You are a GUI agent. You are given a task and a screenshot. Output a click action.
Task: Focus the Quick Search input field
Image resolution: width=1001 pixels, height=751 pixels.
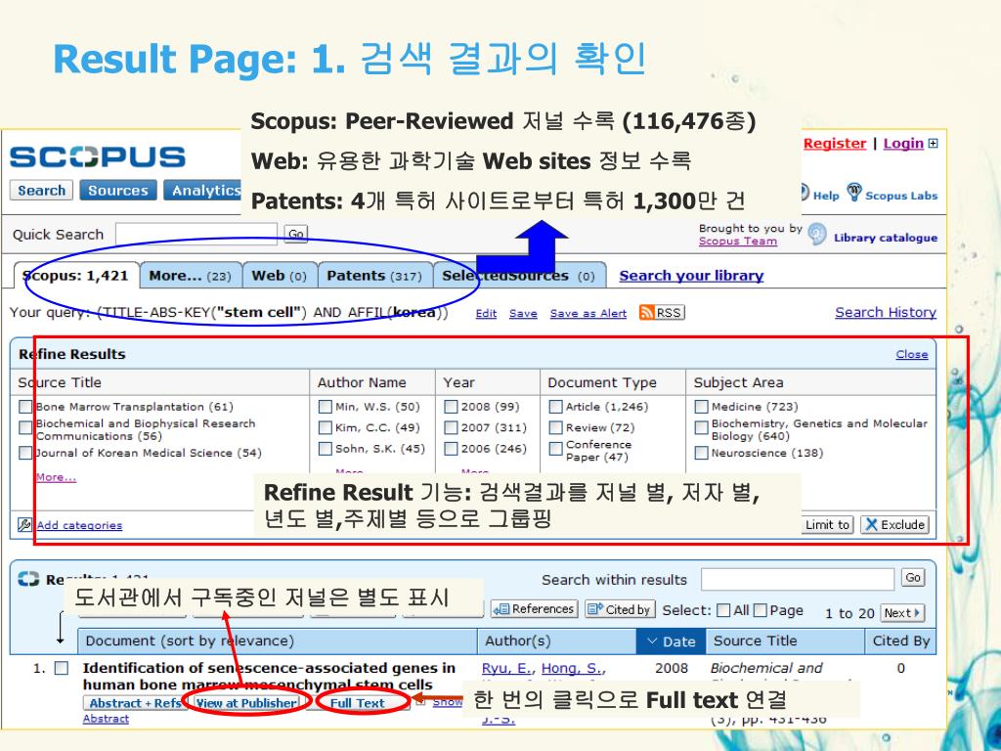[196, 234]
